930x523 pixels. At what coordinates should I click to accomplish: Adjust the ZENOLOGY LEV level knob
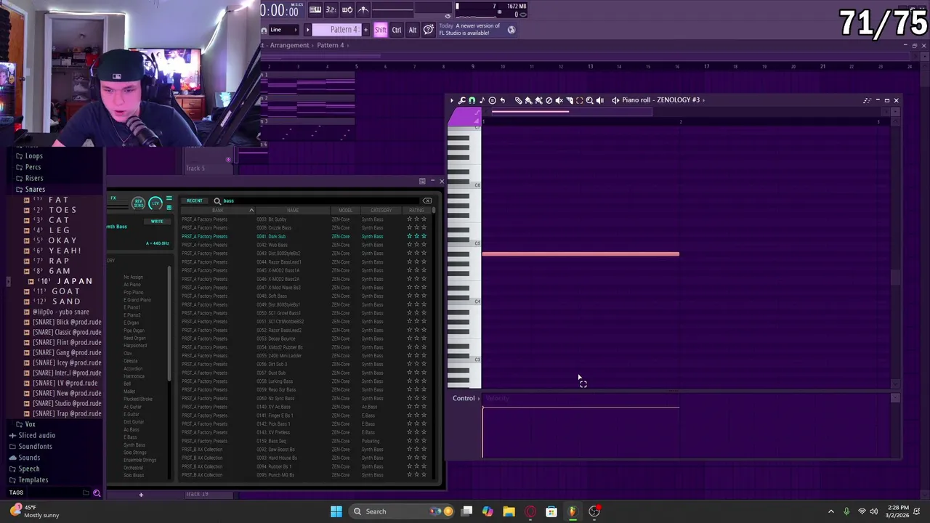coord(155,203)
